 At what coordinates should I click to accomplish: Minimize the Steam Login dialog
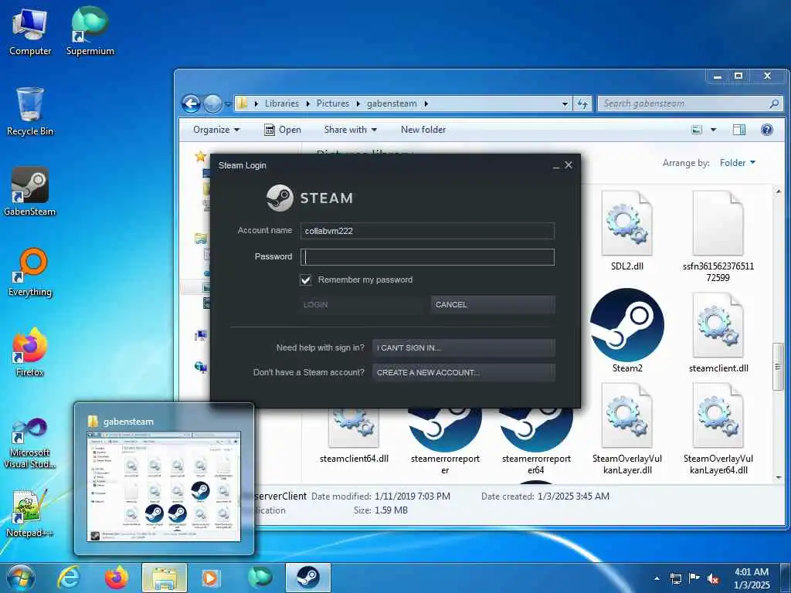[556, 166]
